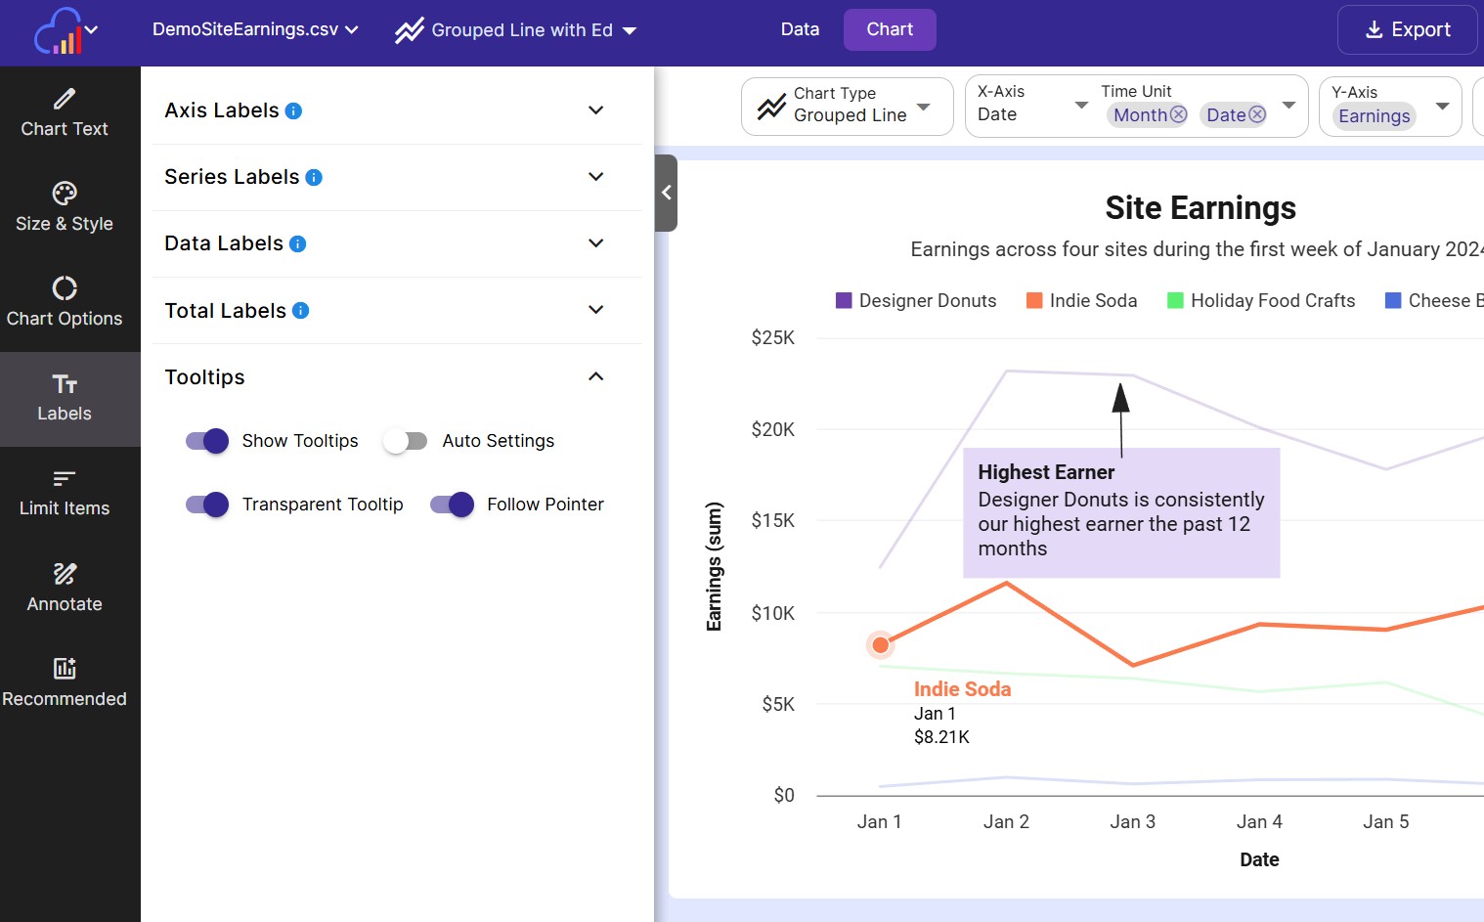Open Chart Options in the sidebar

64,300
